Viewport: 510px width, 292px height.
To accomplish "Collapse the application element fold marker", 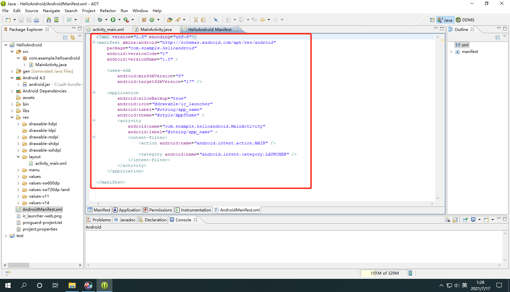I will coord(94,92).
